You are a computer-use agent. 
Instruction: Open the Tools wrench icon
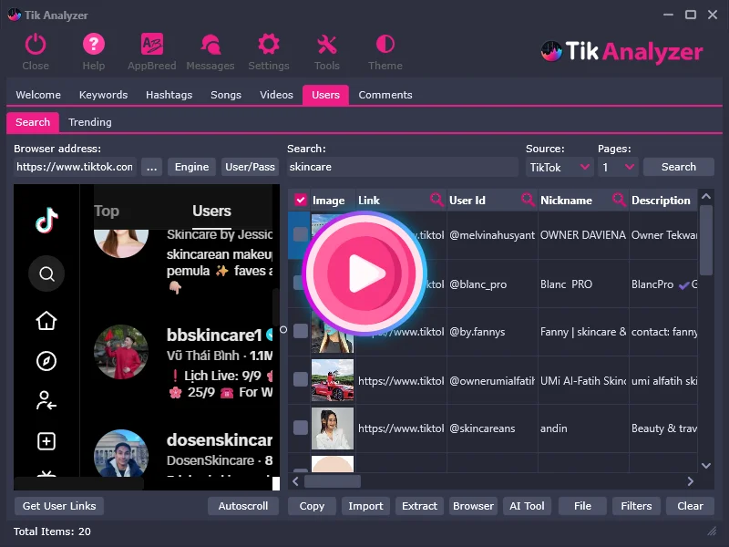(326, 45)
